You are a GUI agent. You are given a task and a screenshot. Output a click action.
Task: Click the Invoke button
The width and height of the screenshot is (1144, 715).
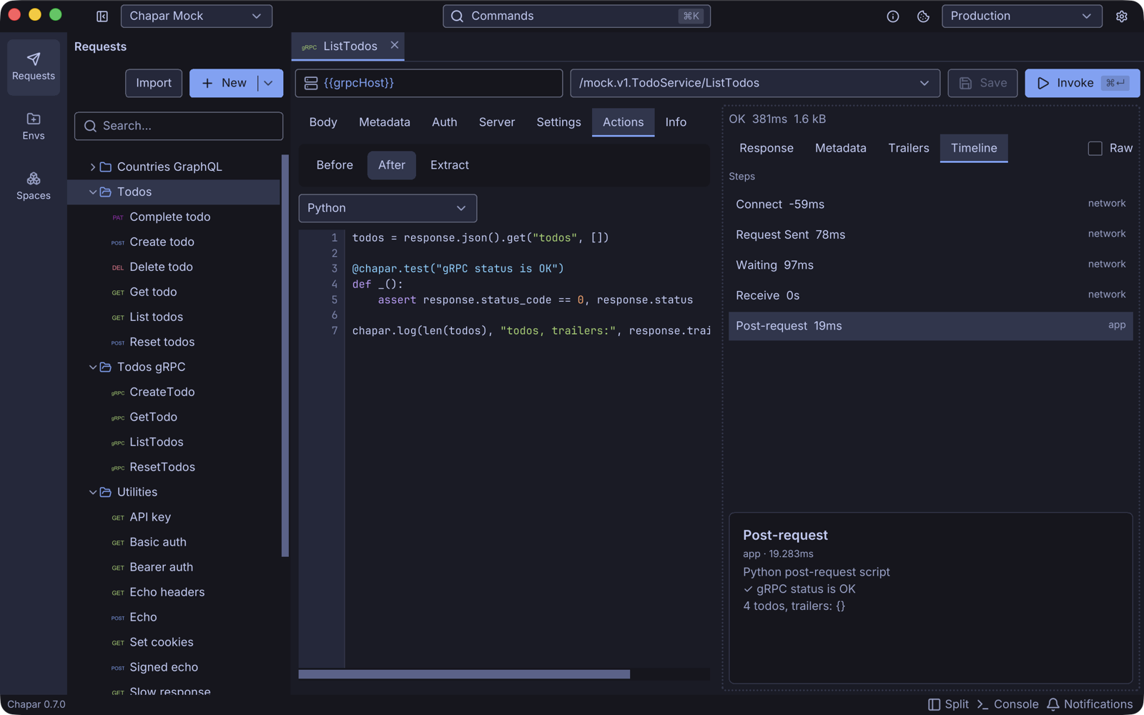point(1082,83)
